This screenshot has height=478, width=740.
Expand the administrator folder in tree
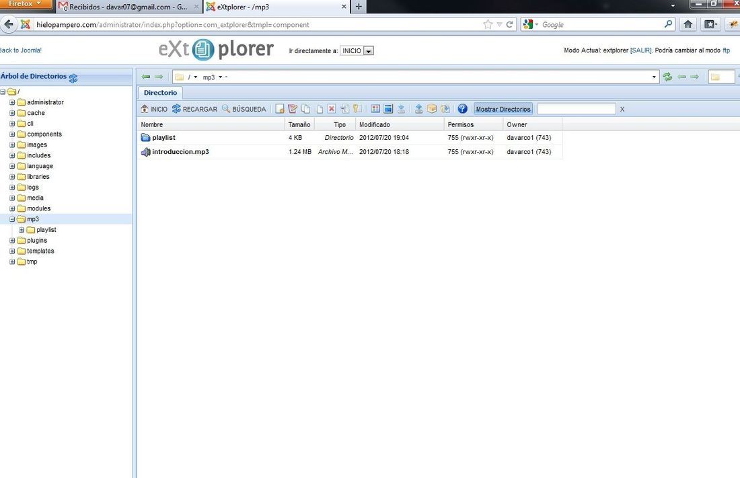click(12, 102)
